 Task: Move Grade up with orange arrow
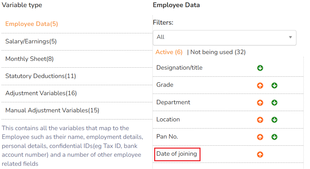(260, 85)
